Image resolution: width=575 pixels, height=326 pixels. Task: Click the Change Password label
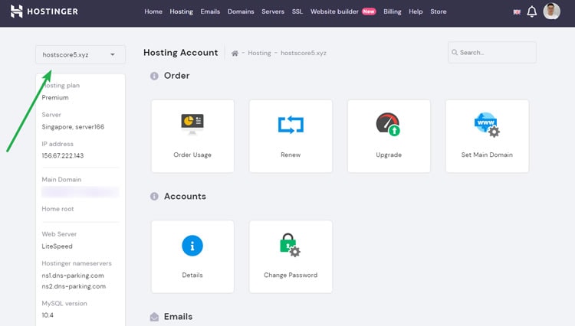(291, 275)
